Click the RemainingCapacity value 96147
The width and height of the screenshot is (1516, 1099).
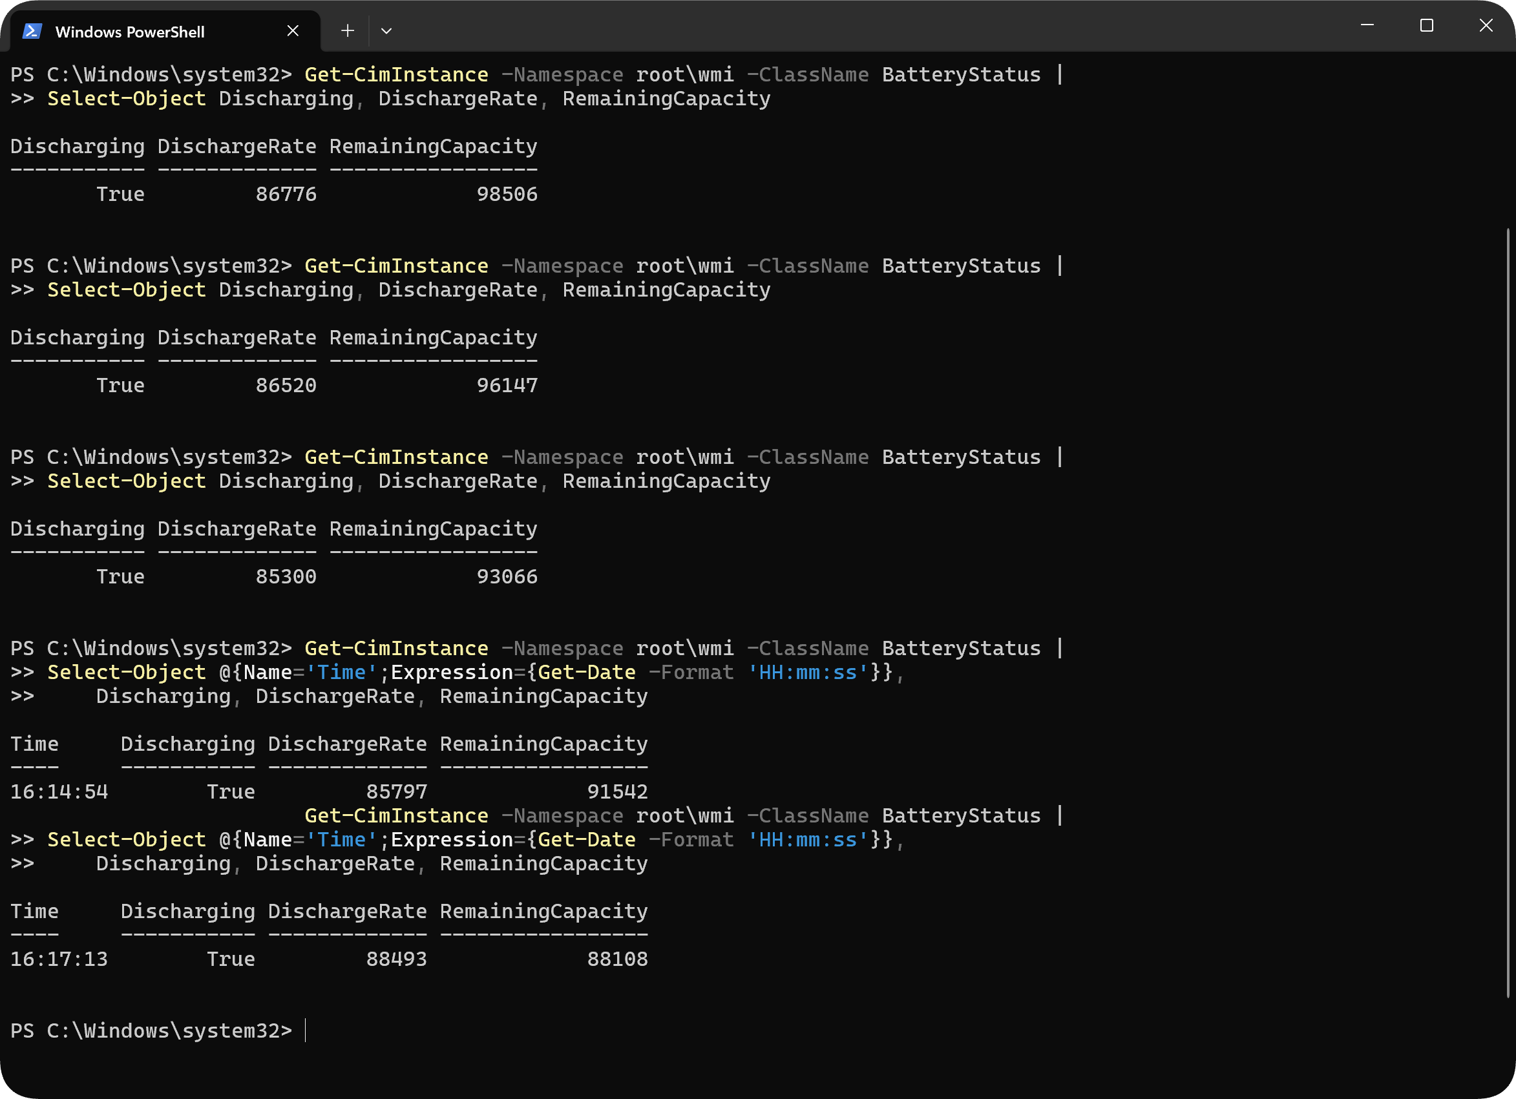(x=507, y=385)
